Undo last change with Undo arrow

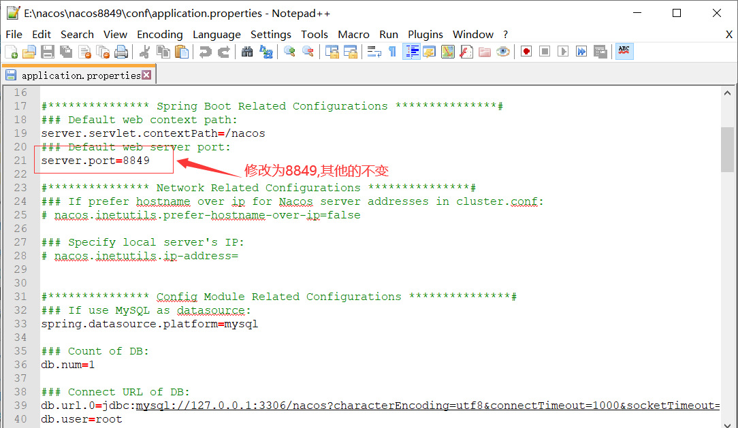(x=205, y=52)
